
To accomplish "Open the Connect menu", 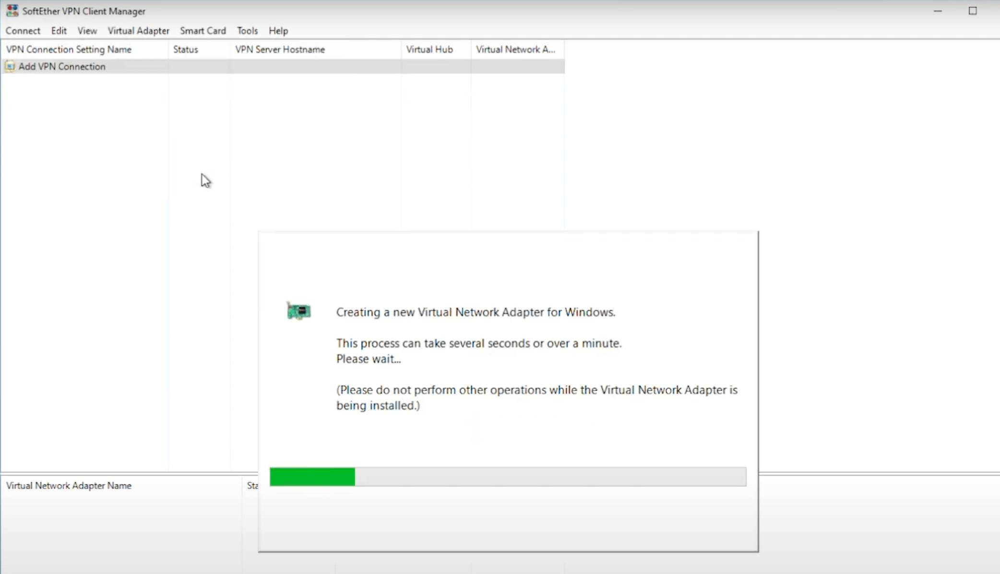I will click(x=23, y=30).
